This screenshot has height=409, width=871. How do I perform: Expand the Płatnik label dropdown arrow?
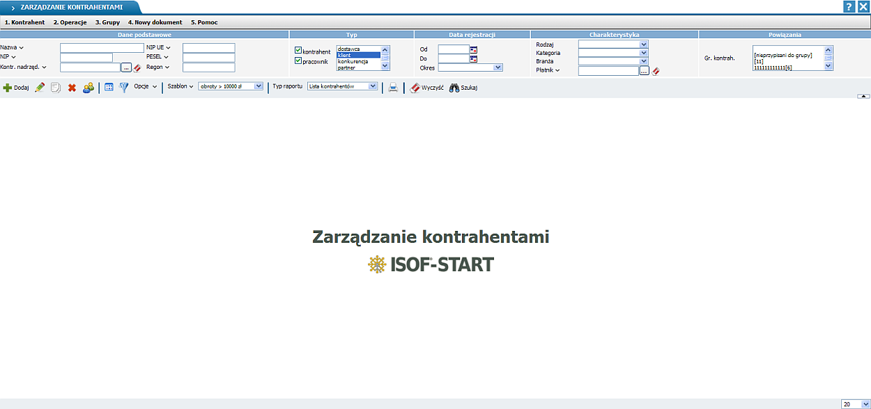(x=557, y=70)
